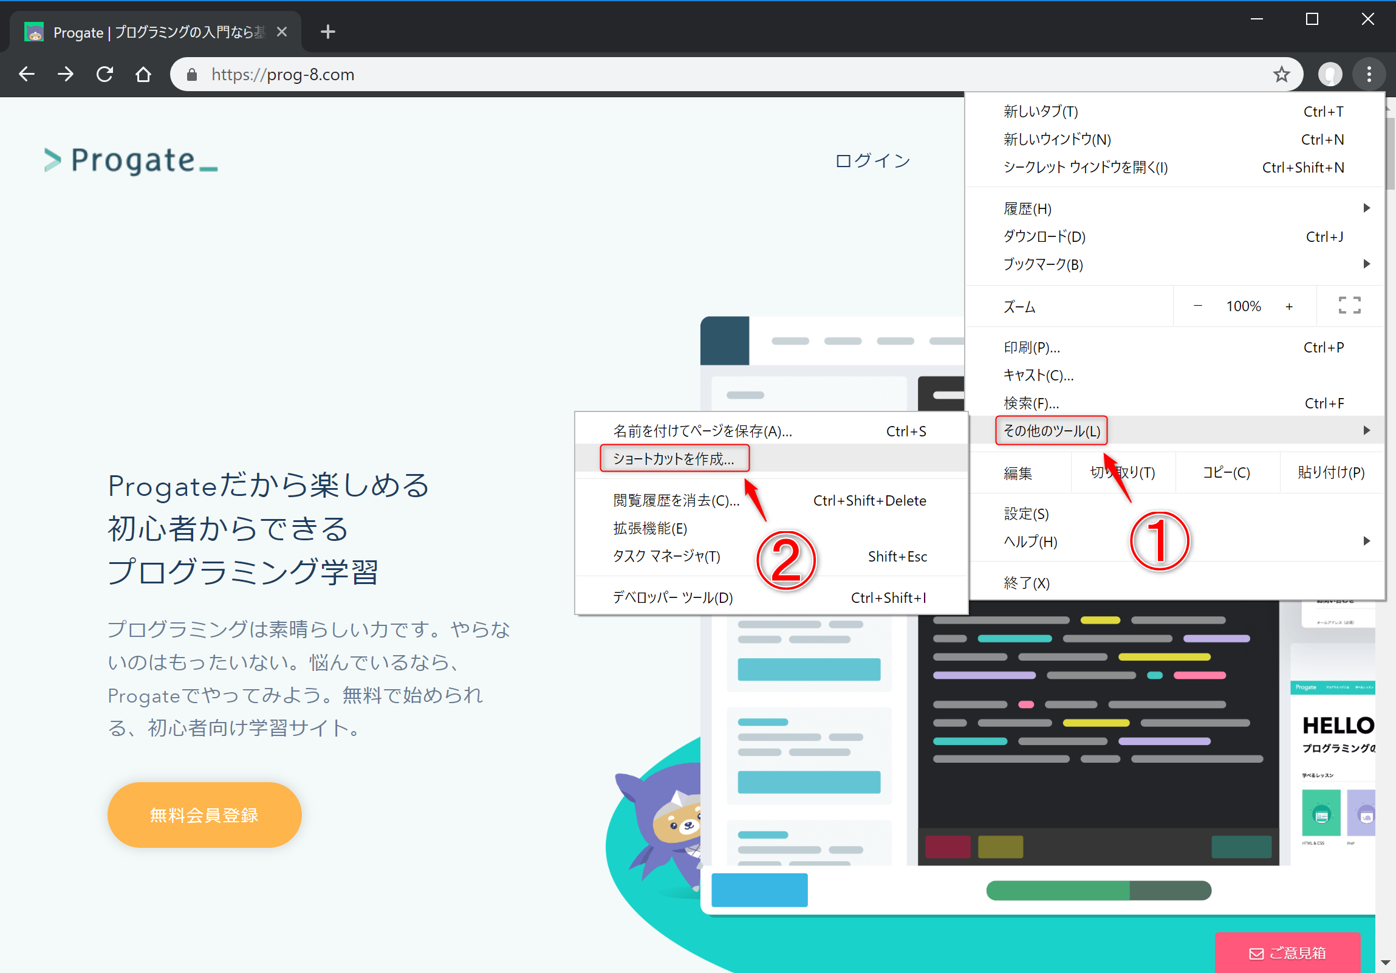Click the 編集 label in menu
1396x973 pixels.
pos(1018,473)
